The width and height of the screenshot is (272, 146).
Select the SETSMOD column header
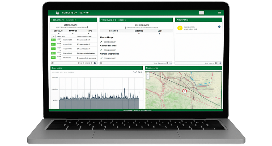pos(139,31)
